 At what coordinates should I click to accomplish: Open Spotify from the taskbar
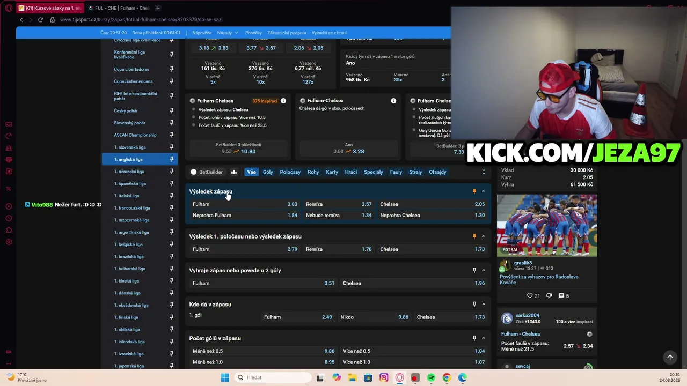point(431,377)
